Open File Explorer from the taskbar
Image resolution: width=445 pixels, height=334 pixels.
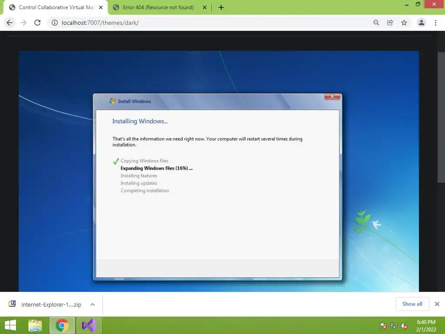click(35, 325)
